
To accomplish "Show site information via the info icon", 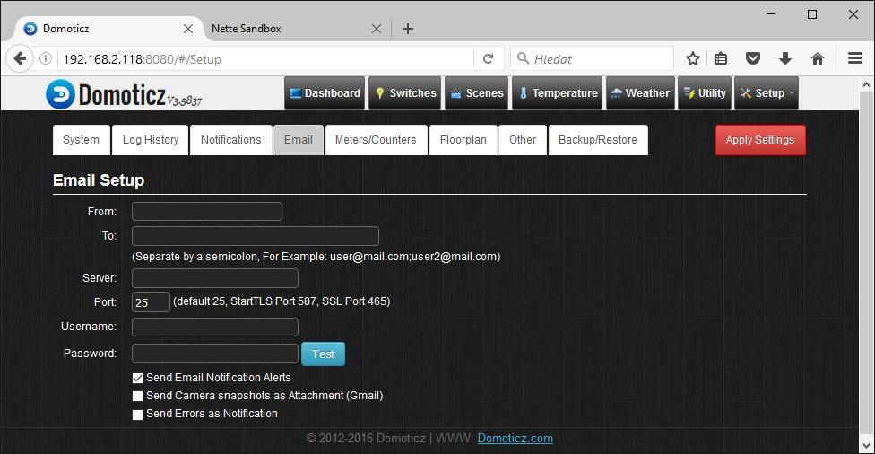I will point(46,58).
